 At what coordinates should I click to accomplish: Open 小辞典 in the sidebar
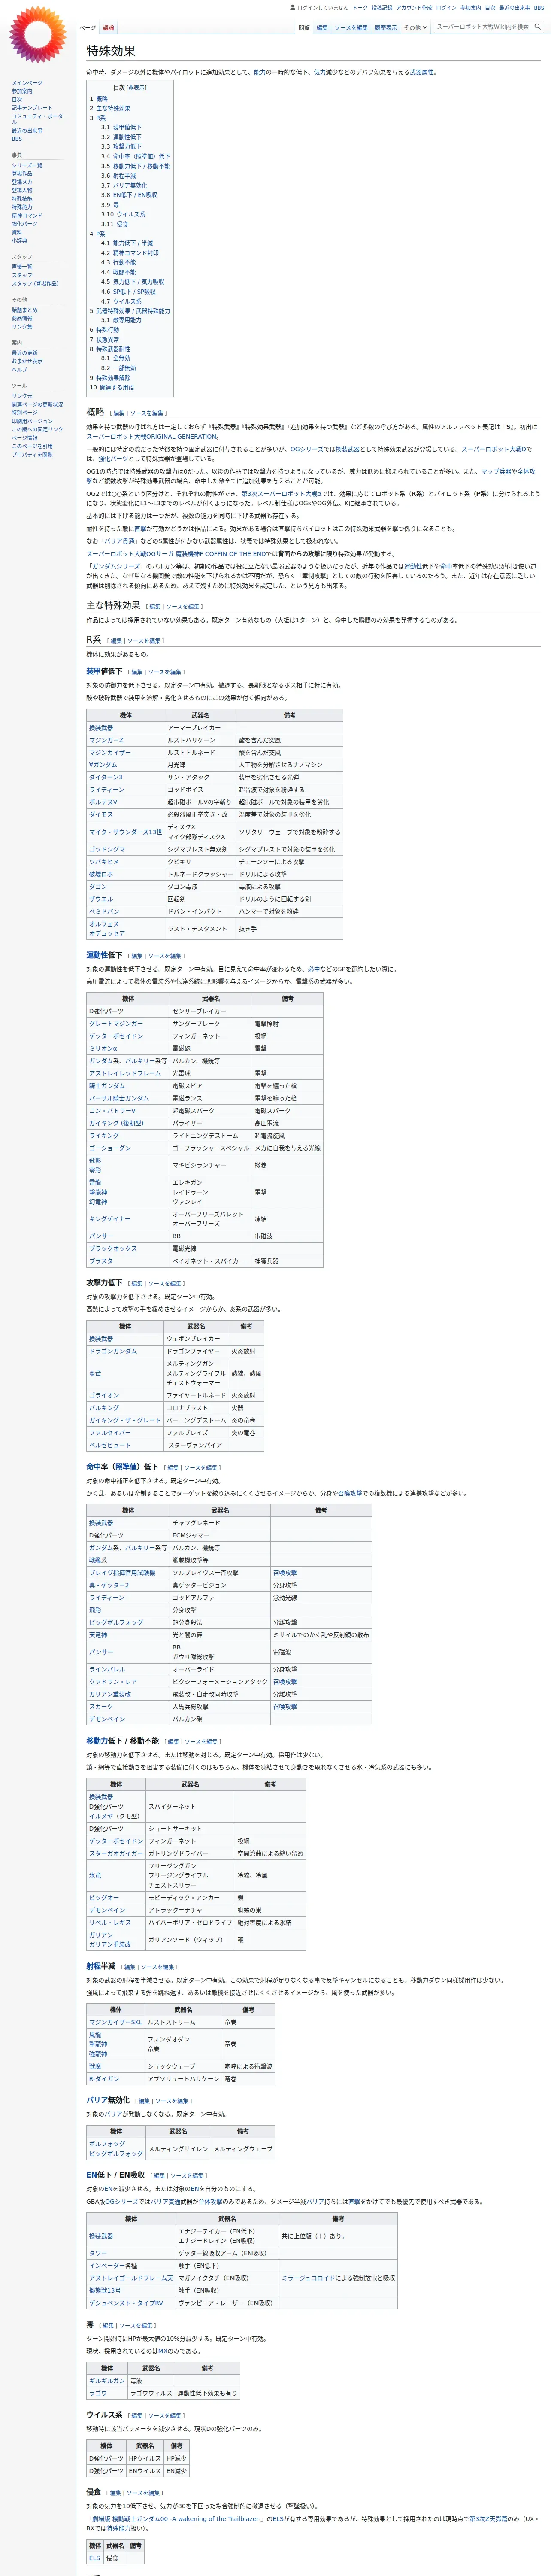(19, 240)
